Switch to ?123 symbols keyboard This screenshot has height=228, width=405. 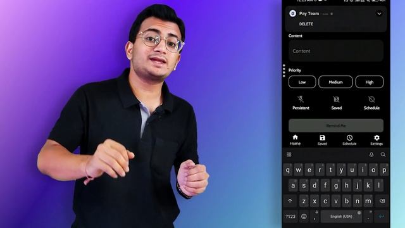(290, 217)
